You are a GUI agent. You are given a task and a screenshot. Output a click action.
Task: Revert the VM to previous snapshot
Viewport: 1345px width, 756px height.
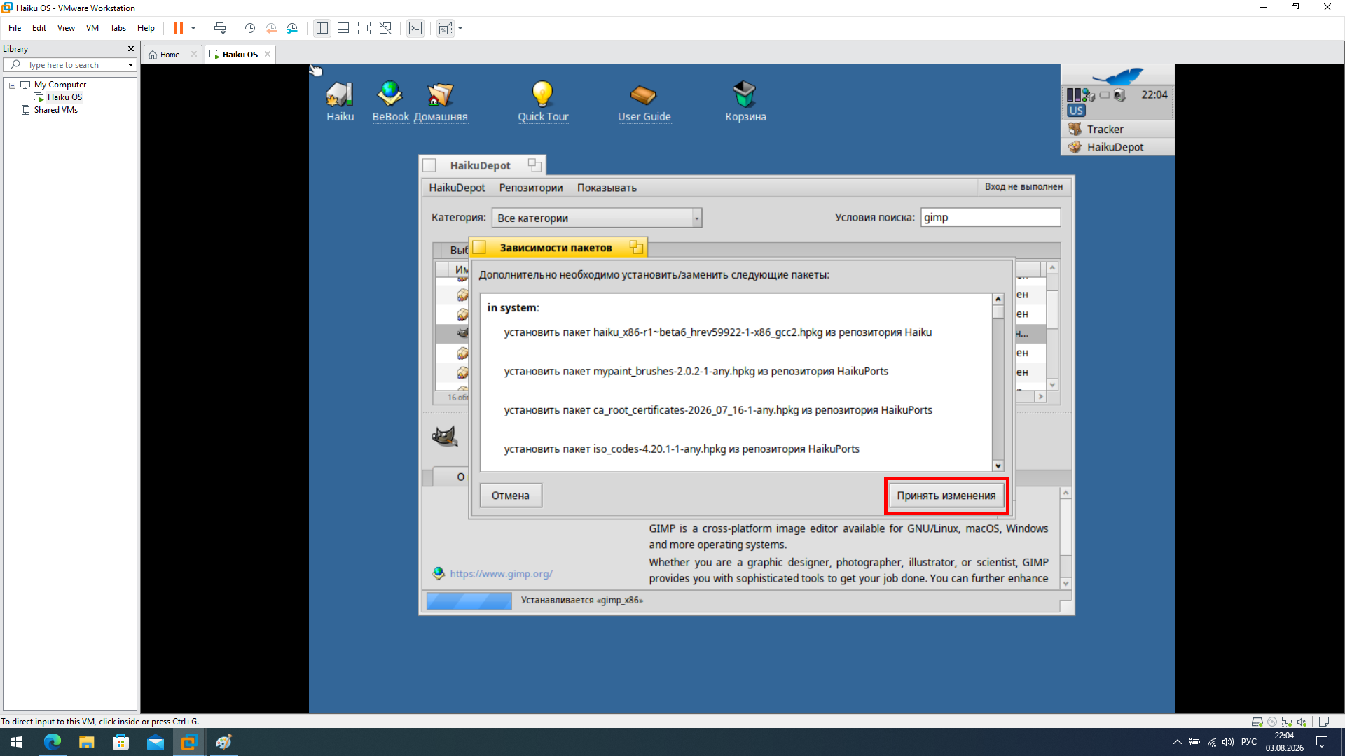pyautogui.click(x=271, y=28)
